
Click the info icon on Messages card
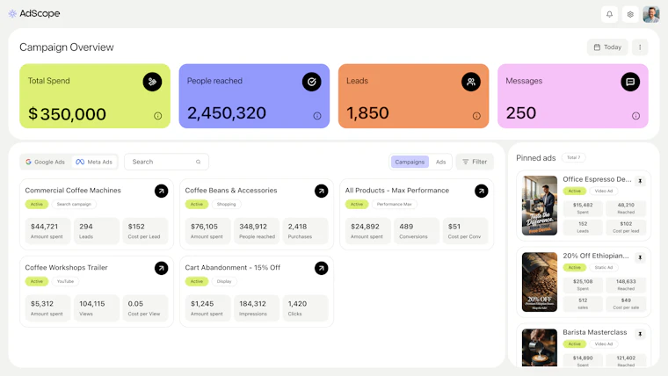(635, 116)
